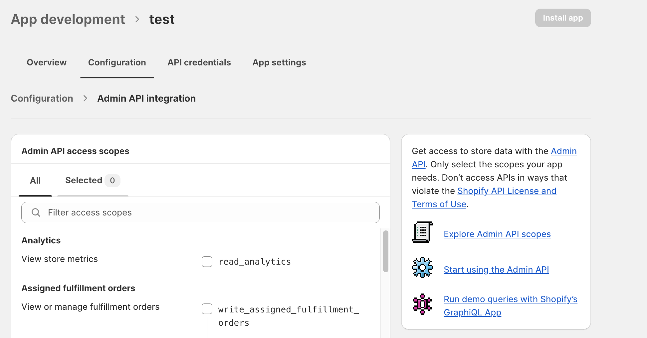Click the chevron after App development
647x338 pixels.
click(137, 19)
